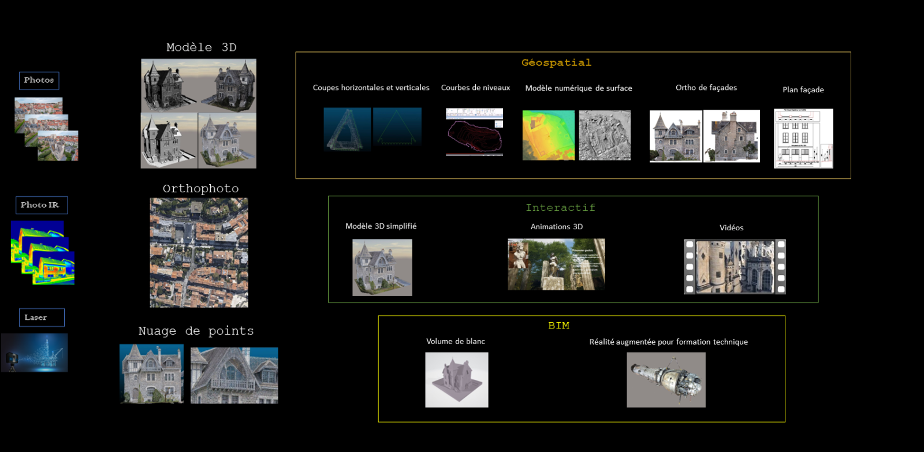The image size is (924, 452).
Task: Click the Laser label box
Action: click(x=41, y=317)
